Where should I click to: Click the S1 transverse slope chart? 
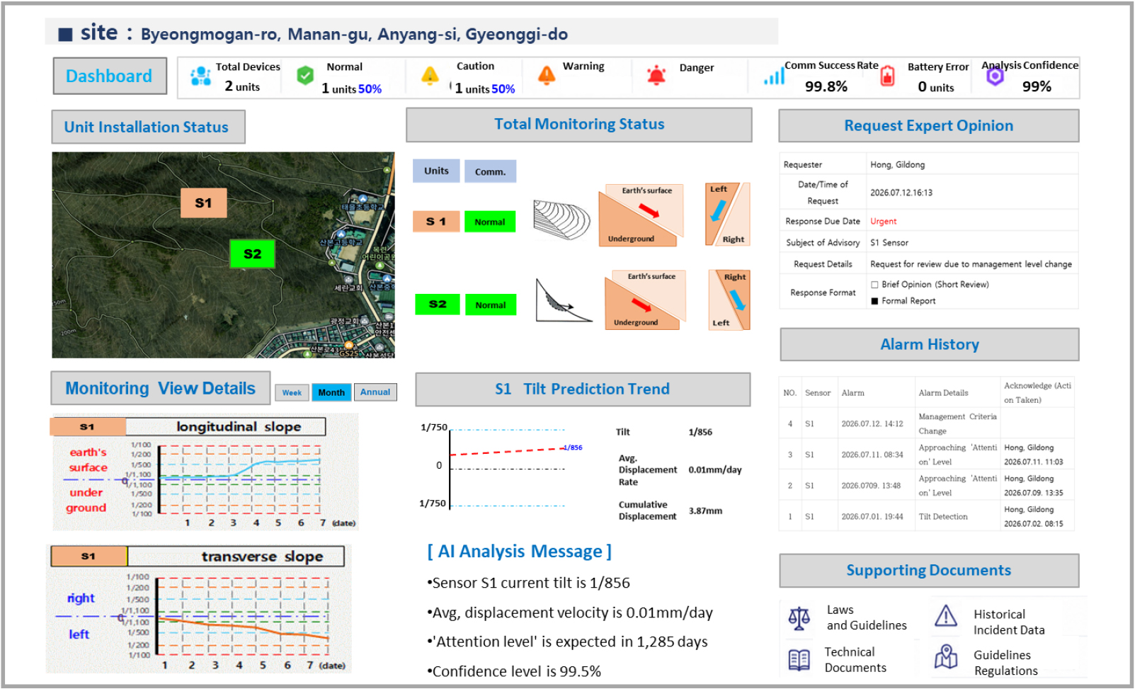tap(198, 609)
